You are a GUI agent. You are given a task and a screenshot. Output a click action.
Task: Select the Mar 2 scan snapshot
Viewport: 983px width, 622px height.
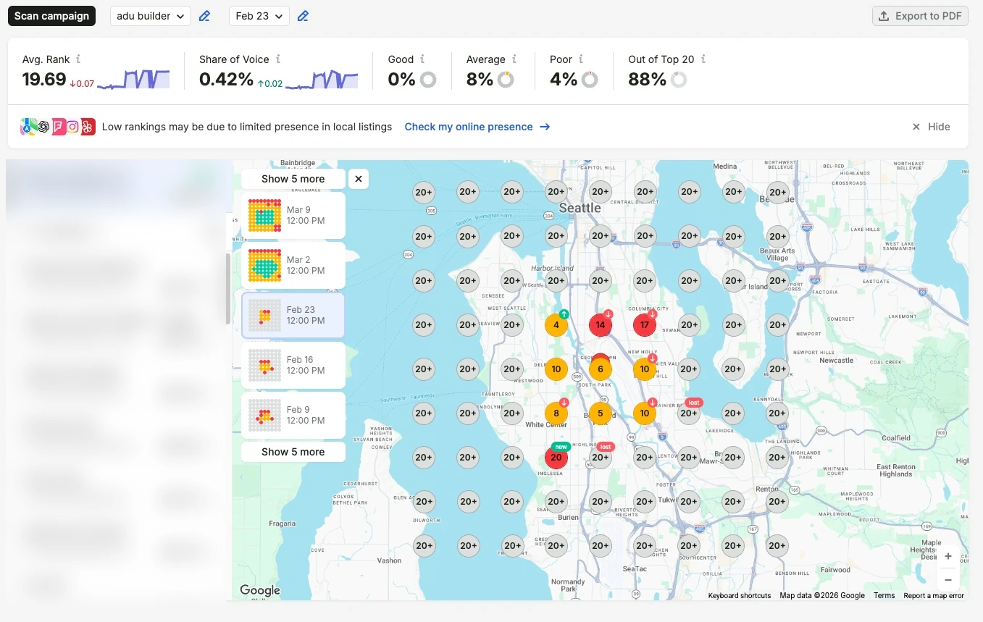pos(293,265)
